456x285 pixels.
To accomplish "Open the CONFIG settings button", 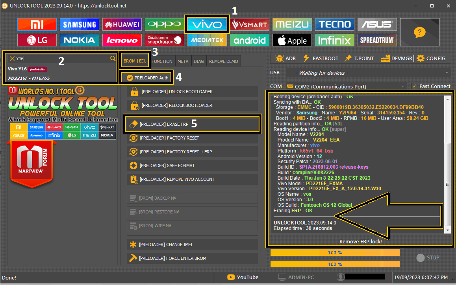I will pyautogui.click(x=431, y=58).
